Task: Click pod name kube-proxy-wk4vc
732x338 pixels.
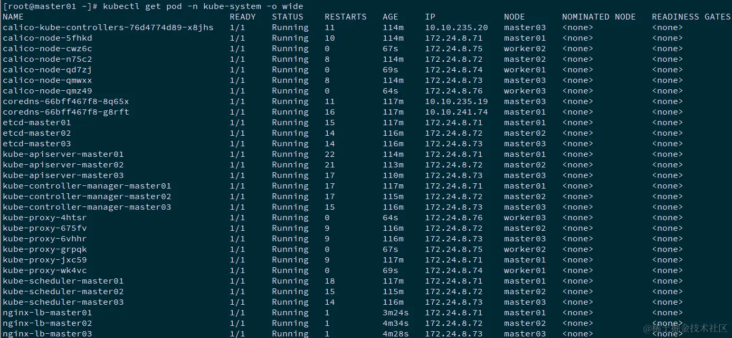Action: pos(45,270)
